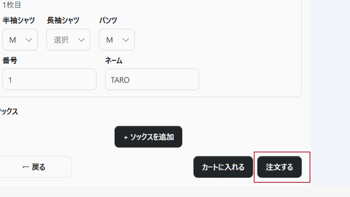The image size is (350, 197).
Task: Click the chevron arrow in 長袖シャツ selector
Action: tap(81, 40)
